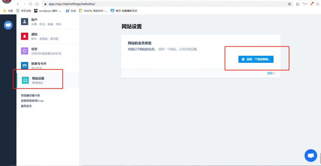The width and height of the screenshot is (321, 166).
Task: Click the address bar URL field
Action: [x=167, y=4]
